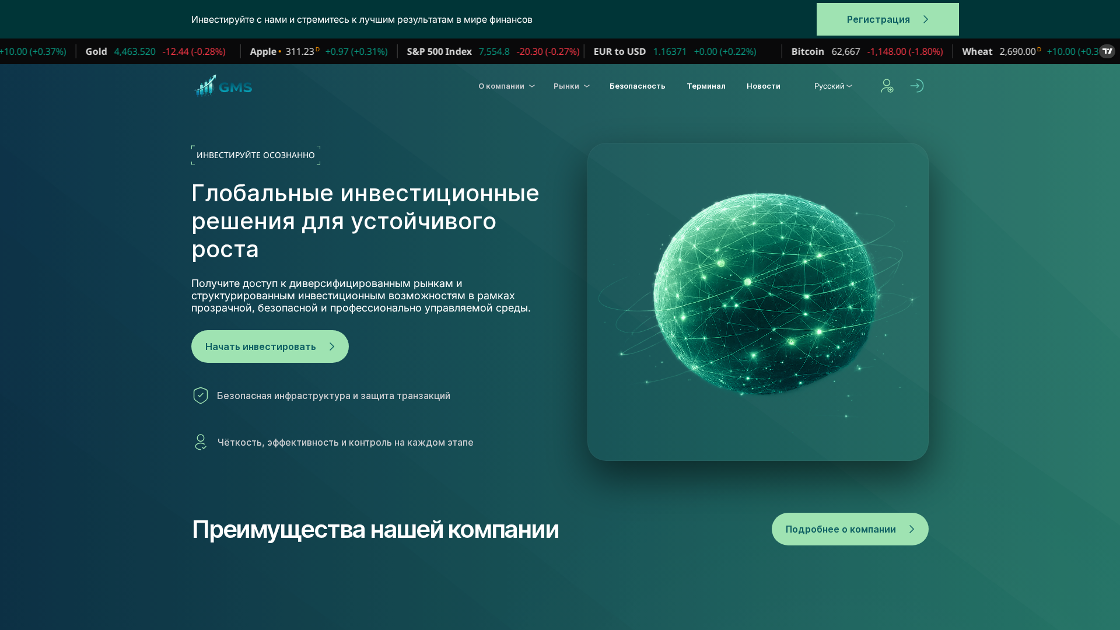The image size is (1120, 630).
Task: Click the Преимущества нашей компании heading
Action: [375, 529]
